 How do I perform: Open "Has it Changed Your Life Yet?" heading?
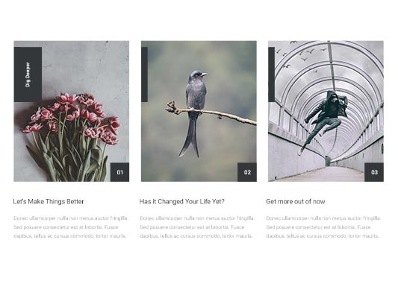tap(182, 202)
